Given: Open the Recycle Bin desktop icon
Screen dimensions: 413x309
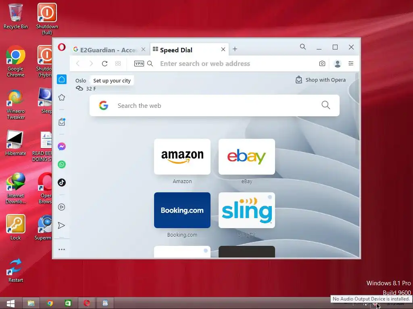Looking at the screenshot, I should 16,16.
